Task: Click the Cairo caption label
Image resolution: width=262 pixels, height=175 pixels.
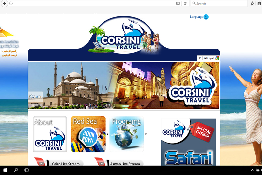Action: (x=35, y=96)
